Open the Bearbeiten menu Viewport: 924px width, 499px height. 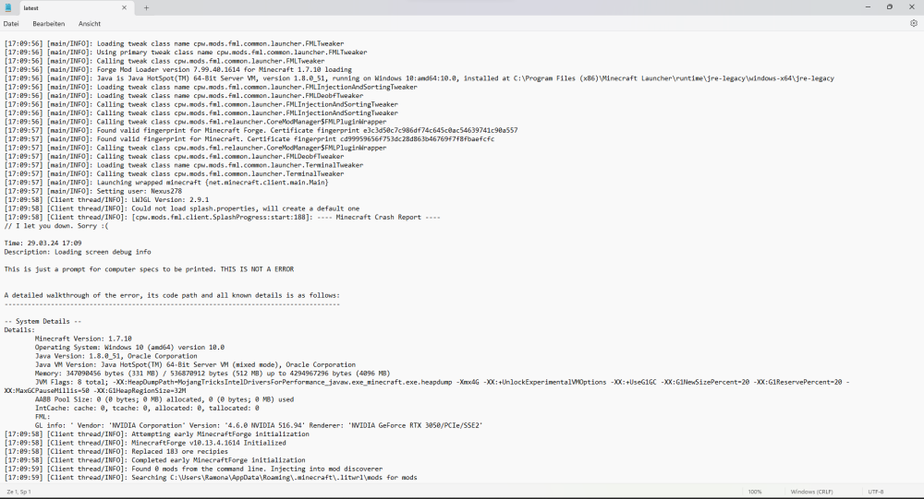pos(48,24)
